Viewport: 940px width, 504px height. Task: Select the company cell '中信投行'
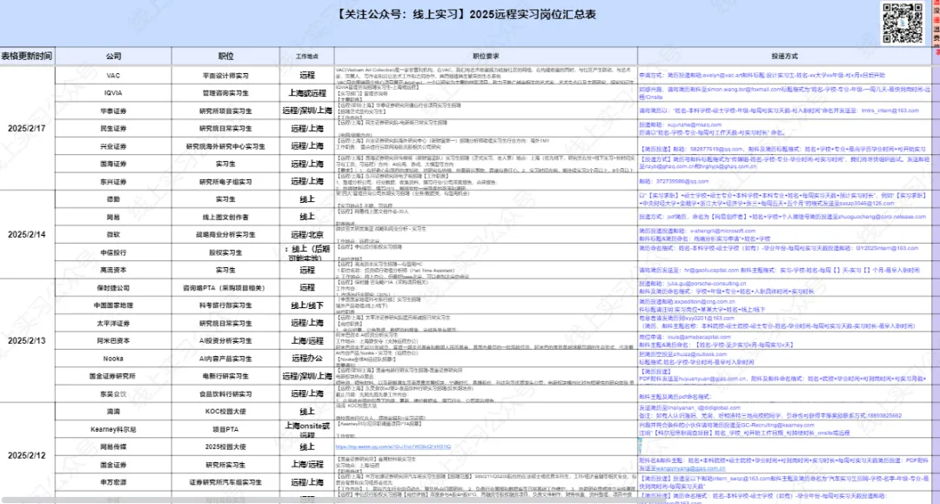[x=113, y=252]
